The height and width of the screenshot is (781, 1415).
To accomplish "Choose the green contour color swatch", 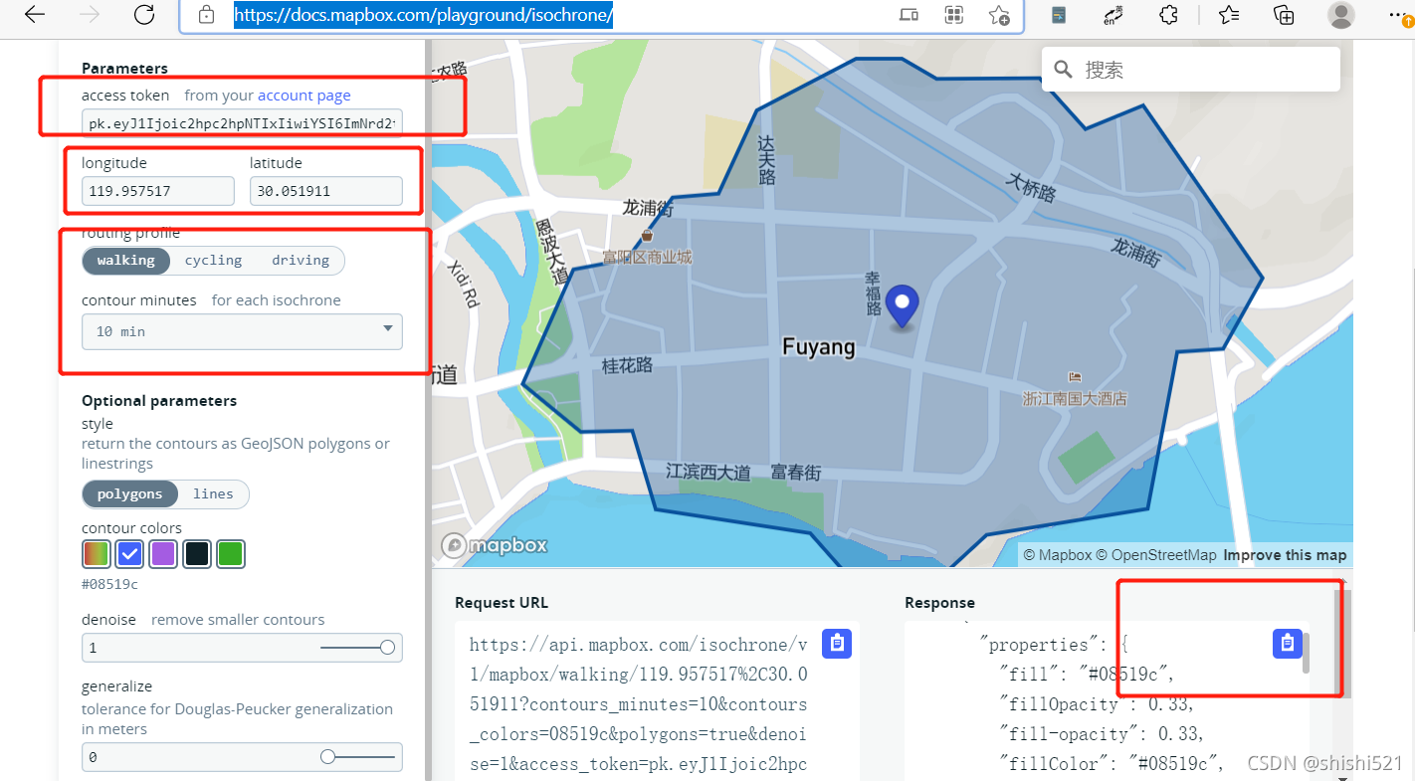I will pos(231,554).
